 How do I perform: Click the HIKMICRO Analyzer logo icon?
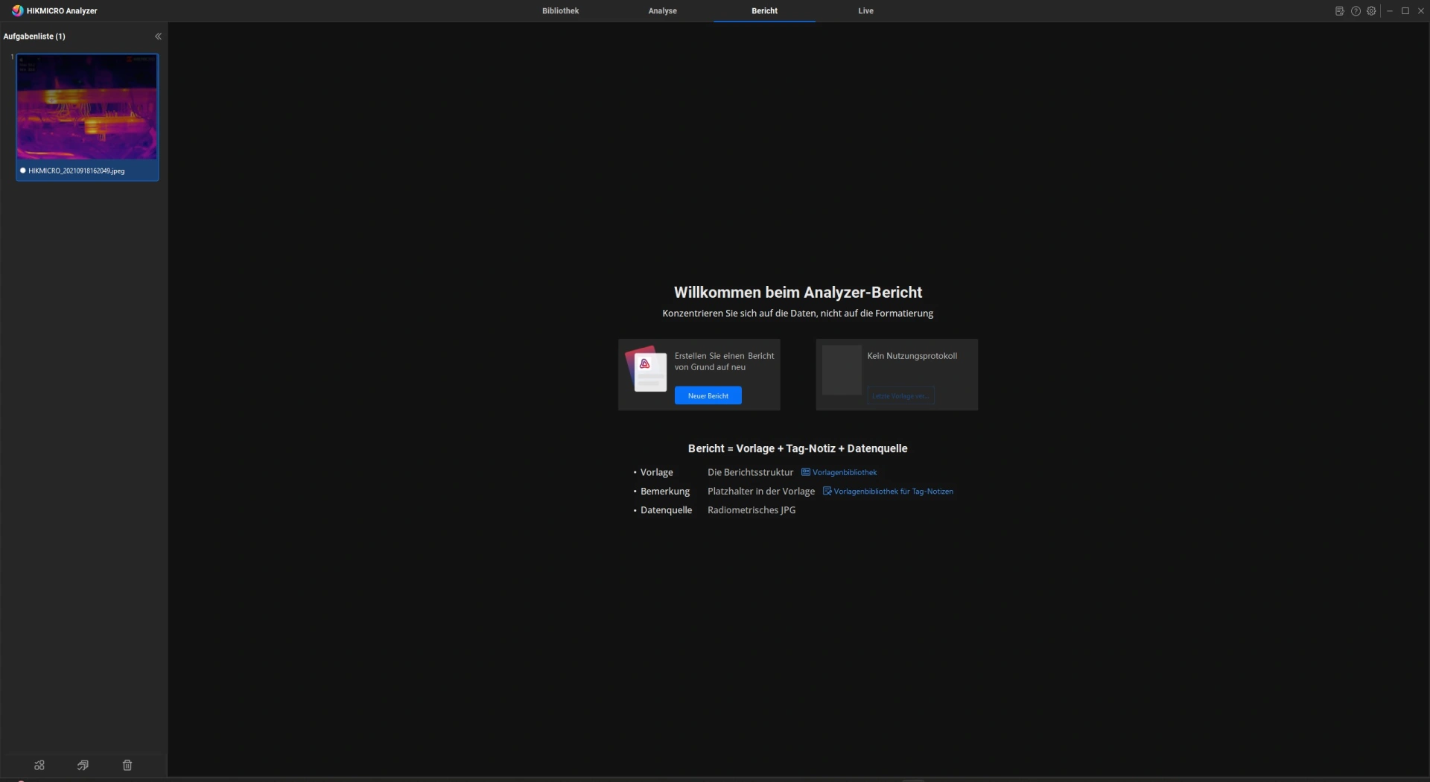(17, 10)
